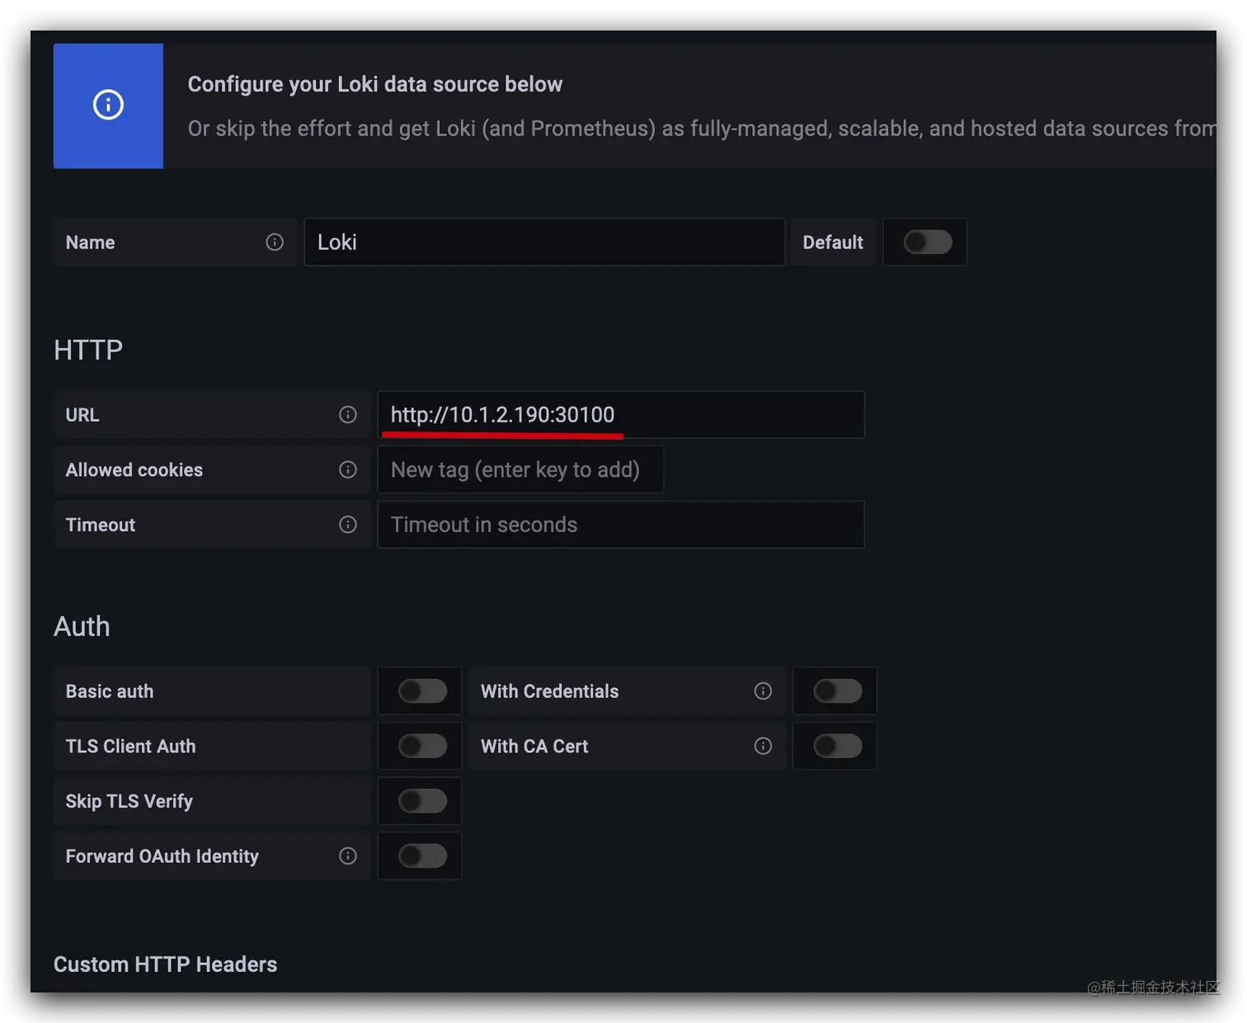The height and width of the screenshot is (1023, 1247).
Task: Click the With CA Cert info icon
Action: 763,746
